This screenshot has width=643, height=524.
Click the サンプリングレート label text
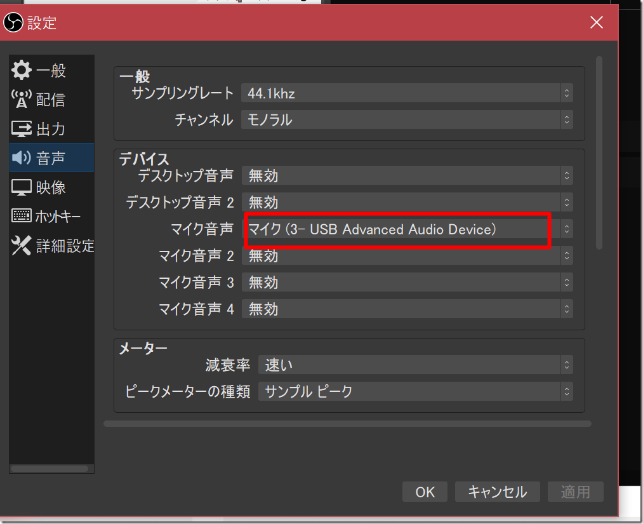pyautogui.click(x=182, y=93)
